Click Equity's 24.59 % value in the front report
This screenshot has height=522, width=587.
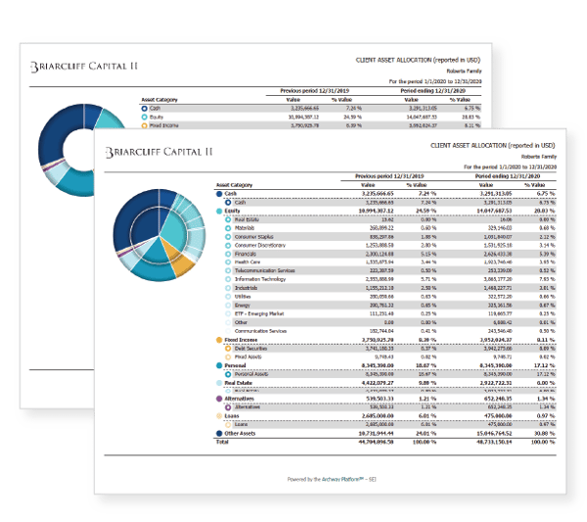(x=426, y=211)
